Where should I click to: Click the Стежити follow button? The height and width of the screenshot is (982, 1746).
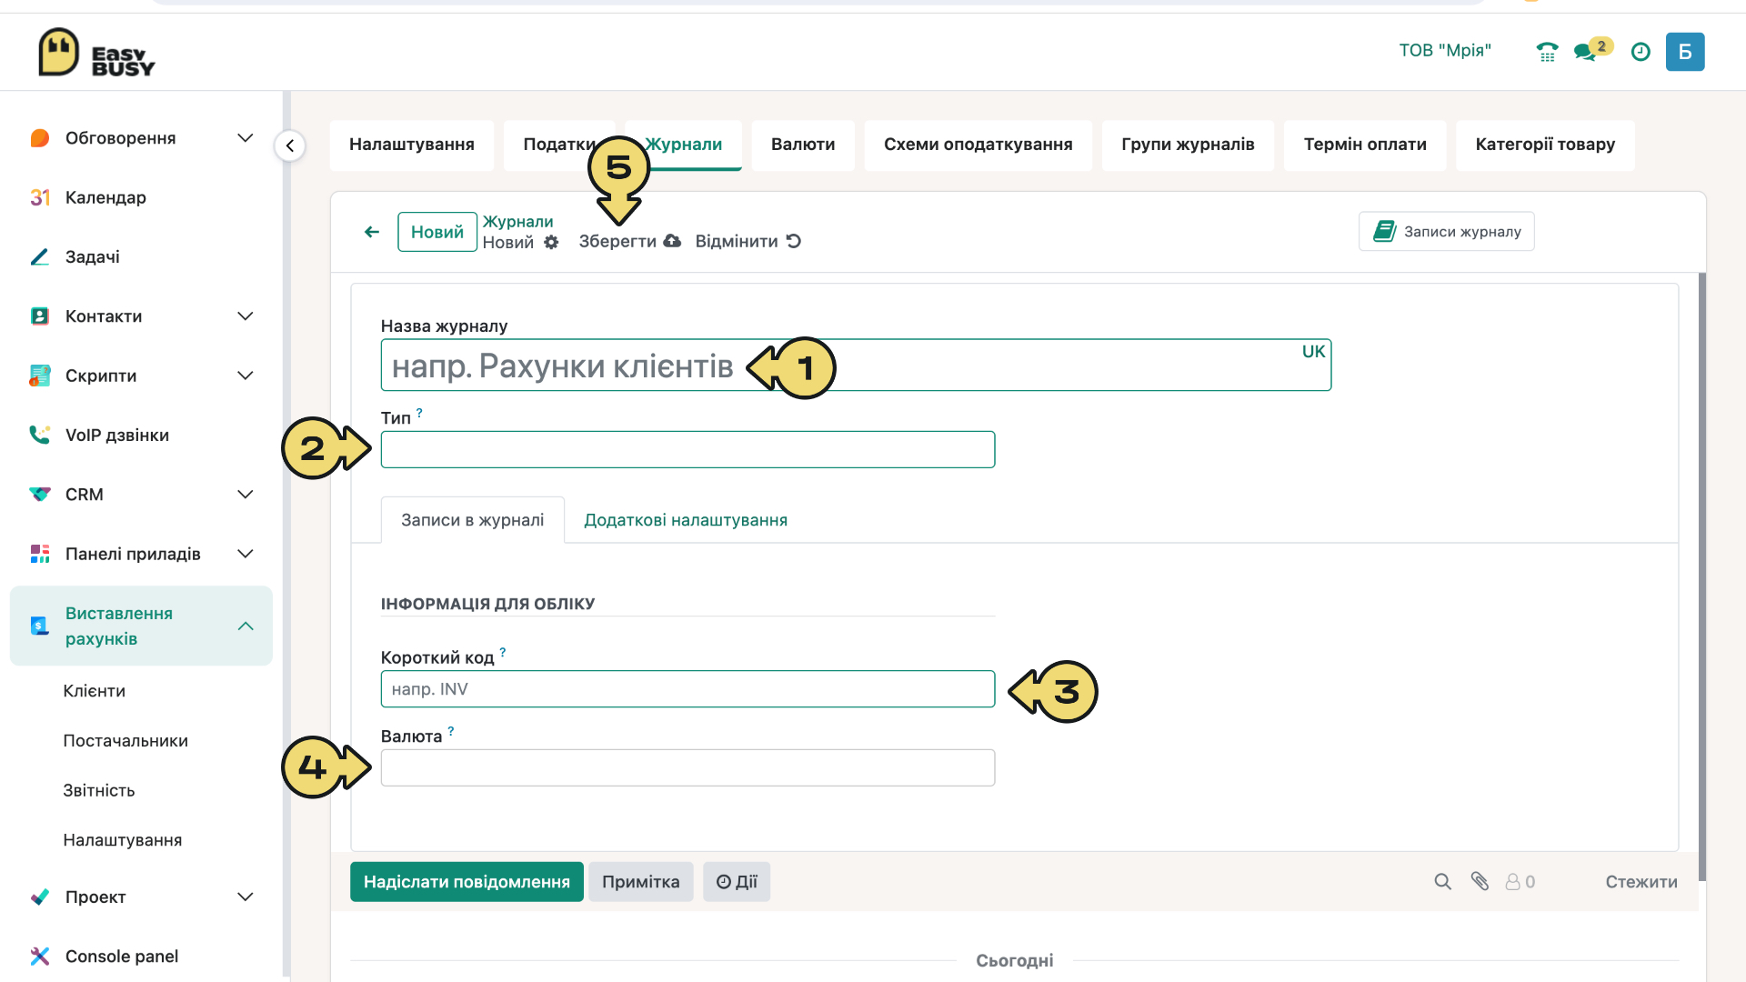(1641, 882)
